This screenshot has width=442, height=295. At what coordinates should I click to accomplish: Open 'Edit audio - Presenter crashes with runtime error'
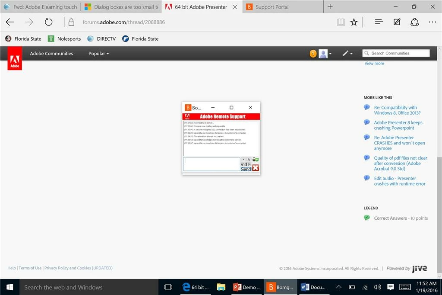tap(399, 181)
